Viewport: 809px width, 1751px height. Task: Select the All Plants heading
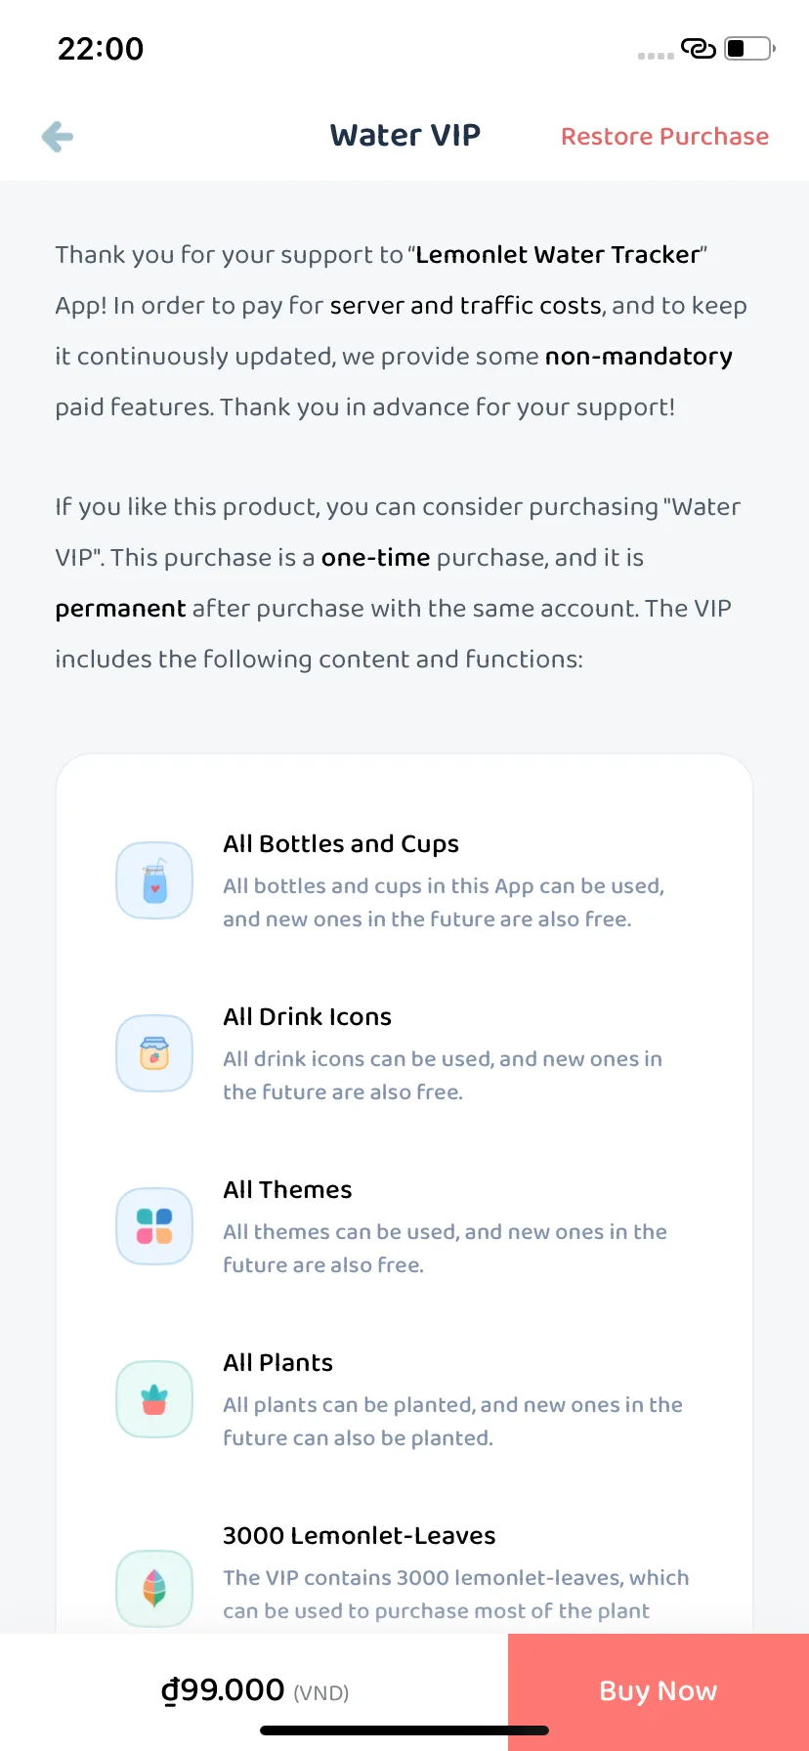click(277, 1363)
